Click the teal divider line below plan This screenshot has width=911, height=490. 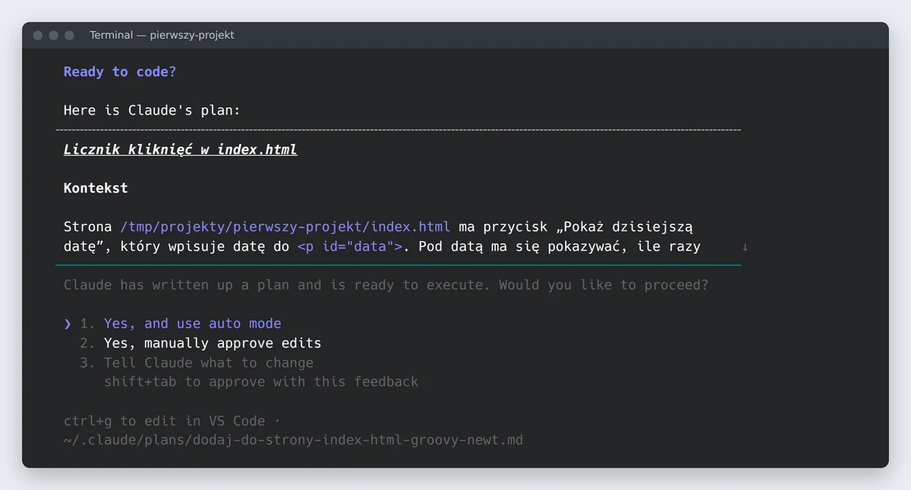point(398,265)
